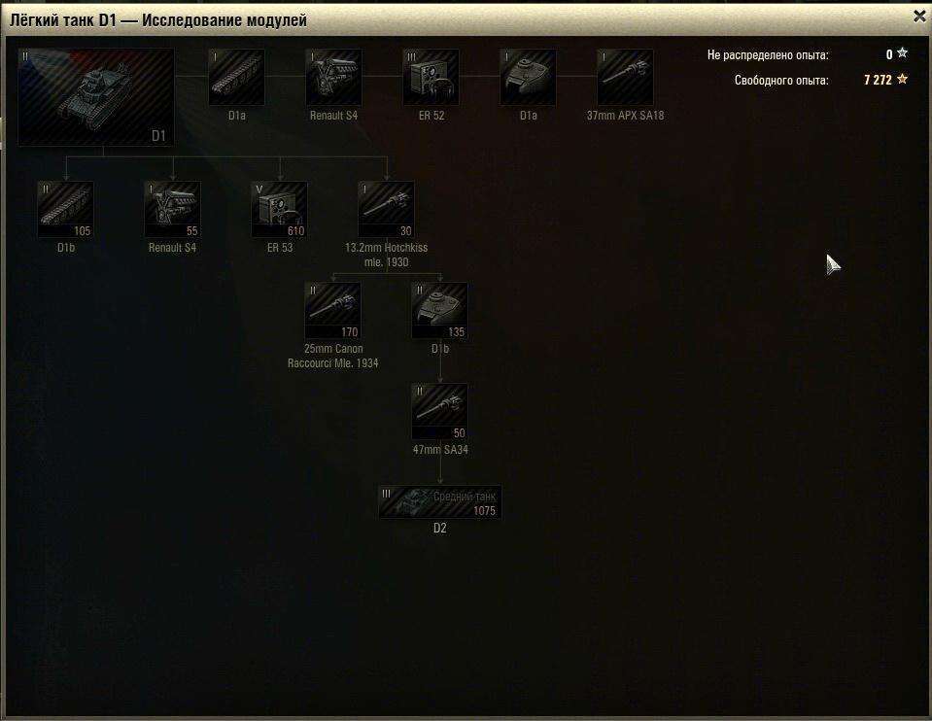Click the installed D1a tracks module icon

coord(236,78)
